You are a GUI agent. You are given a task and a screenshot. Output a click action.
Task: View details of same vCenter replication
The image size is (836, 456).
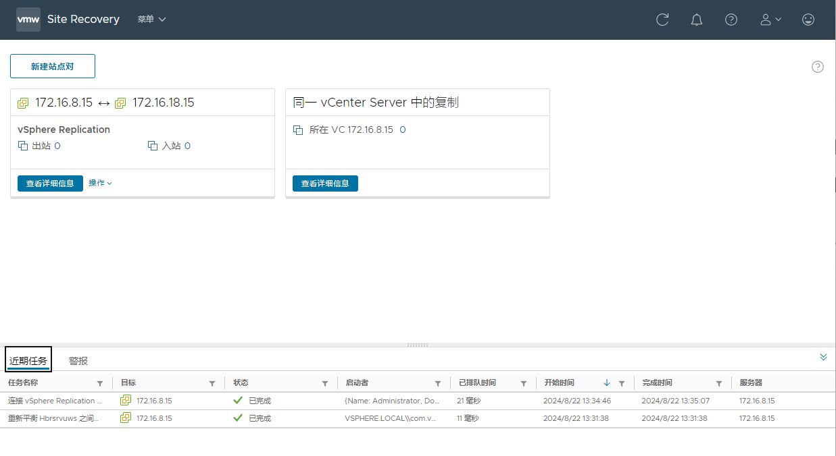(x=325, y=183)
